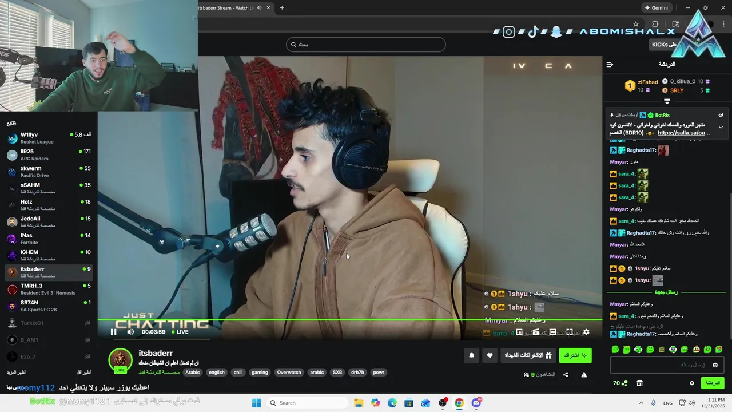
Task: Open File Explorer from taskbar
Action: (x=359, y=403)
